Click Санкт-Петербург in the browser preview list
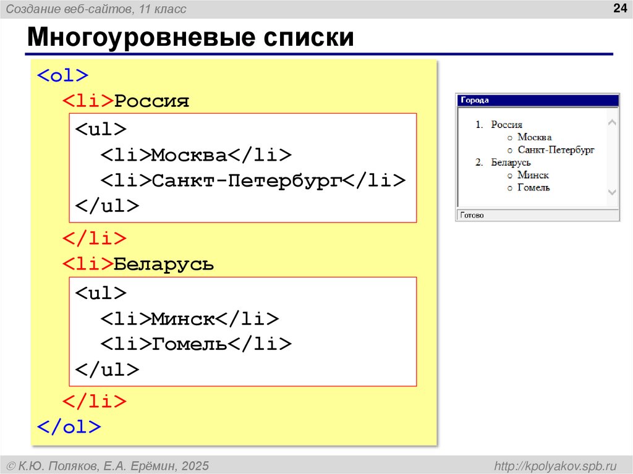The image size is (633, 474). tap(556, 150)
